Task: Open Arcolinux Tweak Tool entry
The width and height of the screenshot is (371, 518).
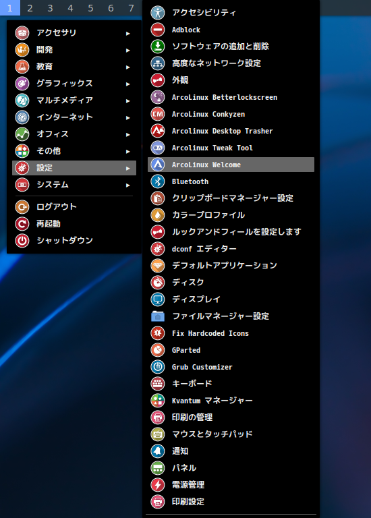Action: click(x=231, y=148)
